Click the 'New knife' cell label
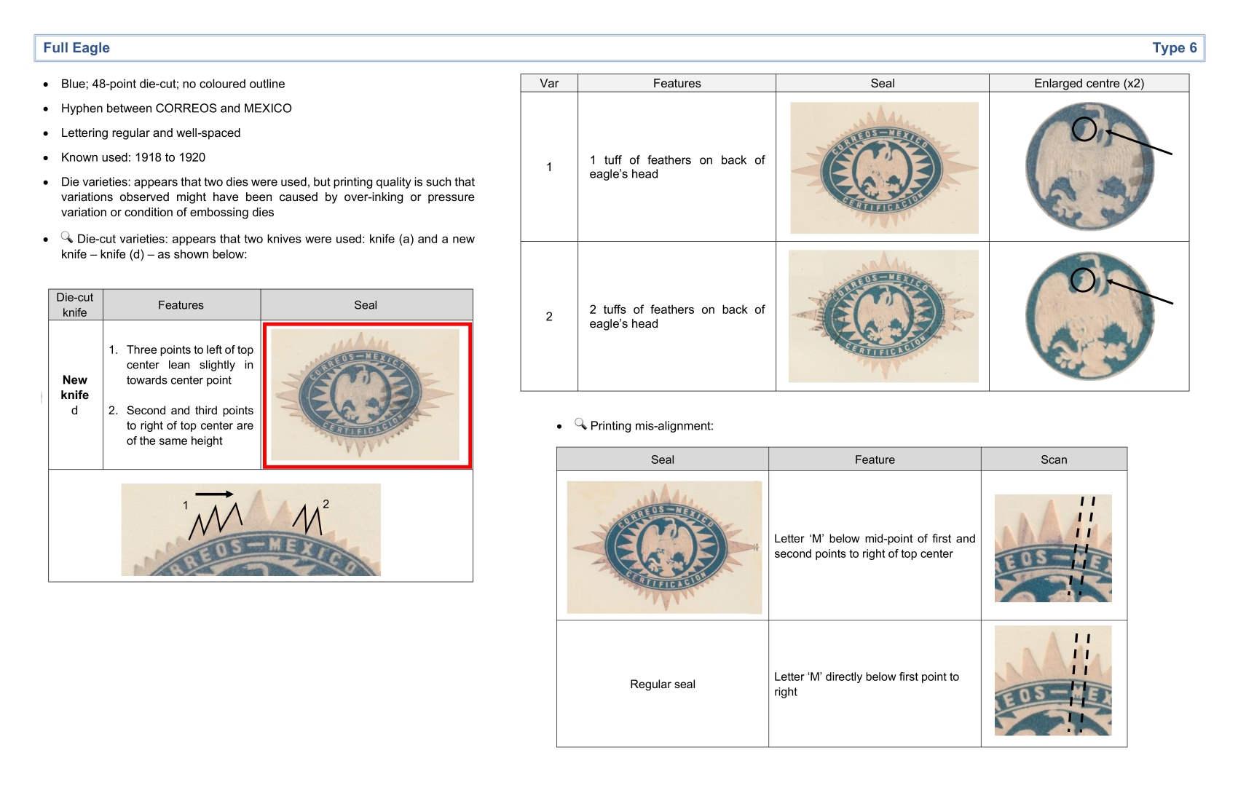The image size is (1238, 801). pyautogui.click(x=74, y=387)
